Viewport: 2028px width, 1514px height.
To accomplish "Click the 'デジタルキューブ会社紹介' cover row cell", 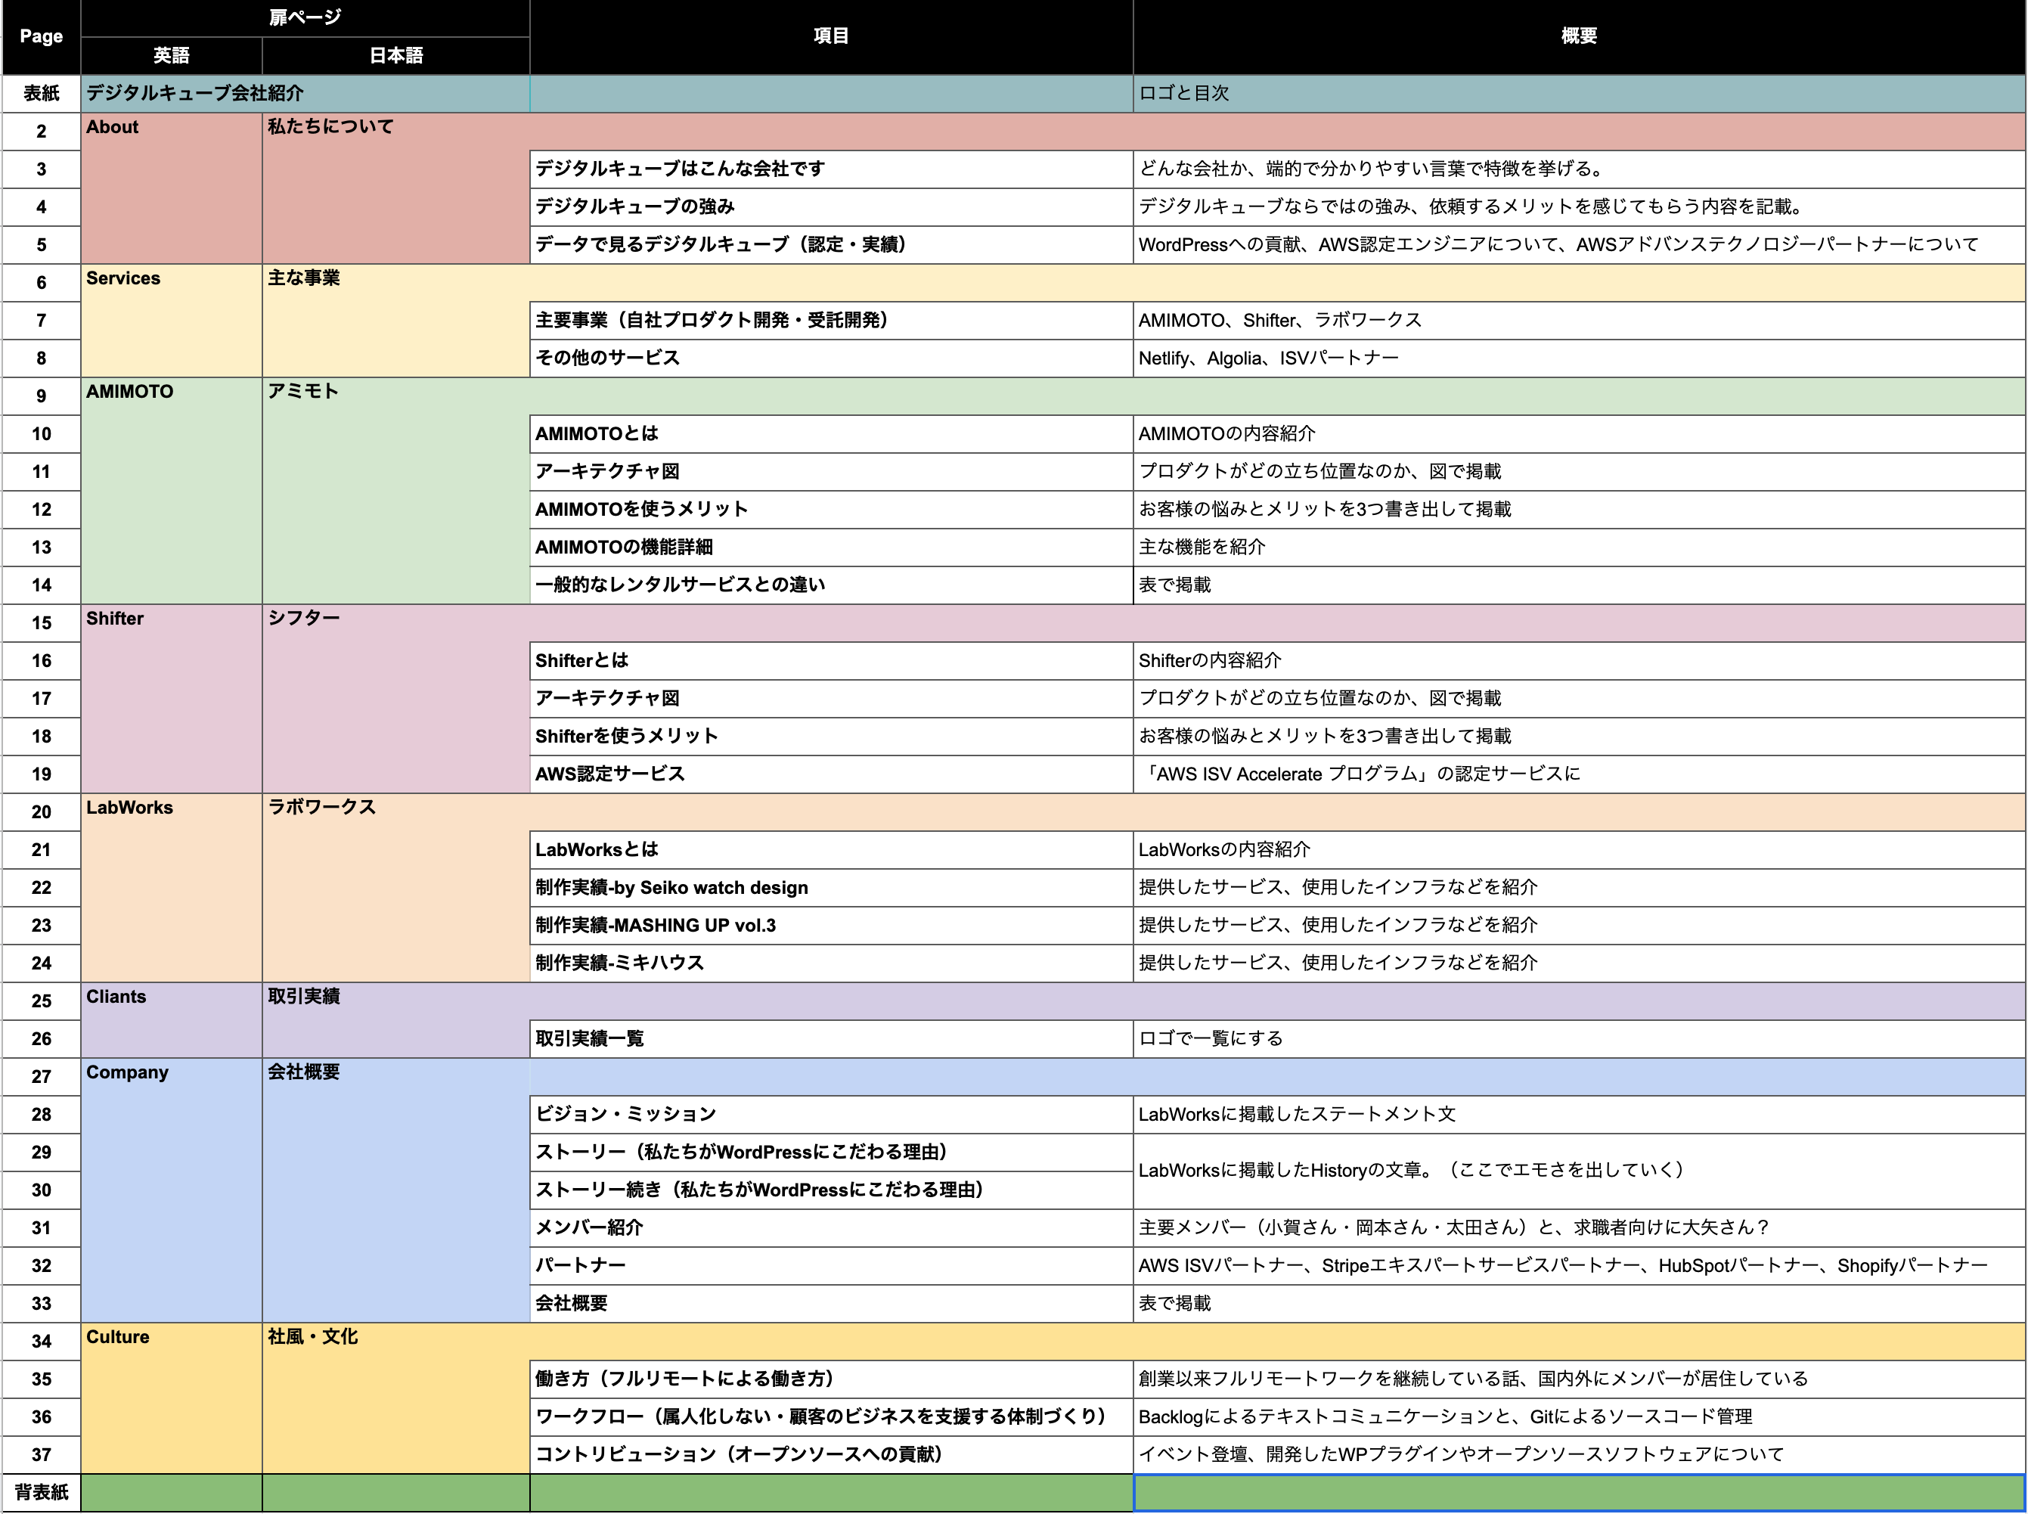I will pos(305,94).
